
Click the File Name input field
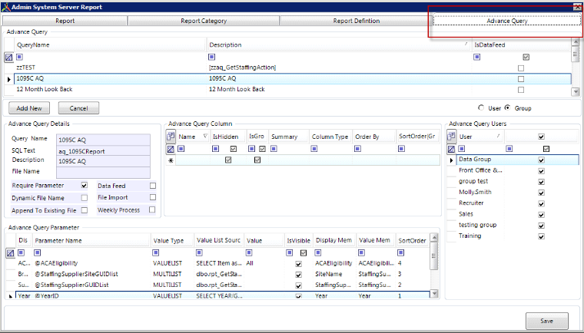coord(103,173)
